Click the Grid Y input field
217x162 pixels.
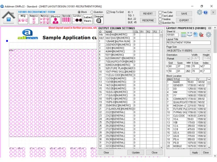172,71
